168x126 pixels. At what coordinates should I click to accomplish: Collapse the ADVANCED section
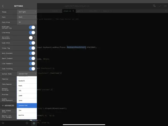pyautogui.click(x=8, y=106)
